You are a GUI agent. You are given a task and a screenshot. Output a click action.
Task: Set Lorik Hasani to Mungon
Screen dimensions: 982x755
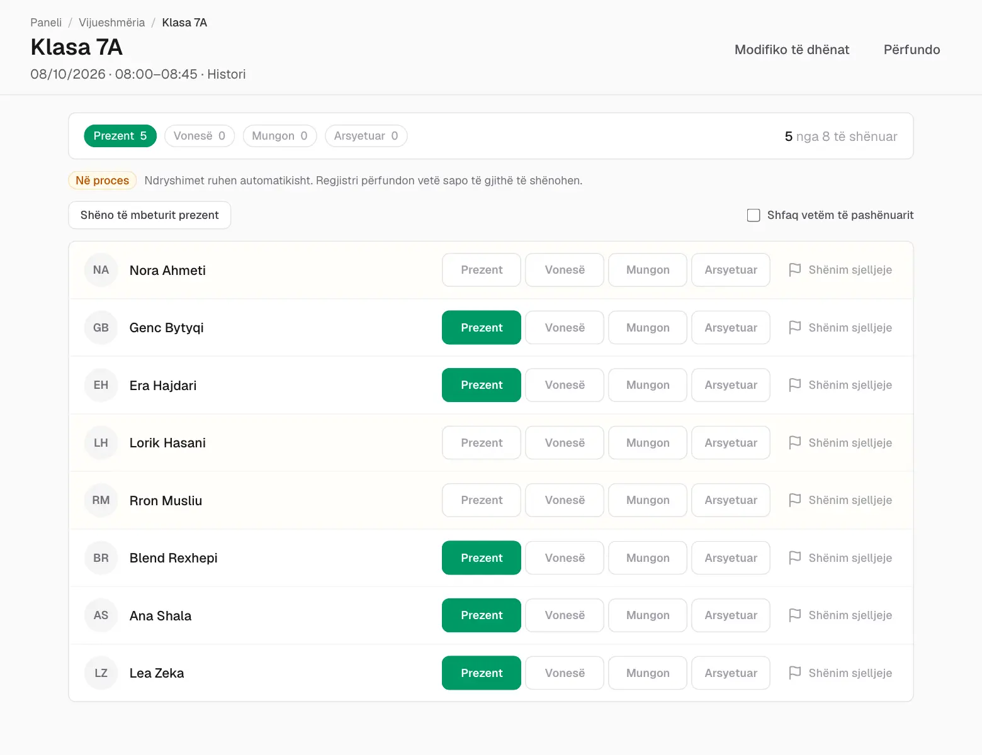click(648, 443)
